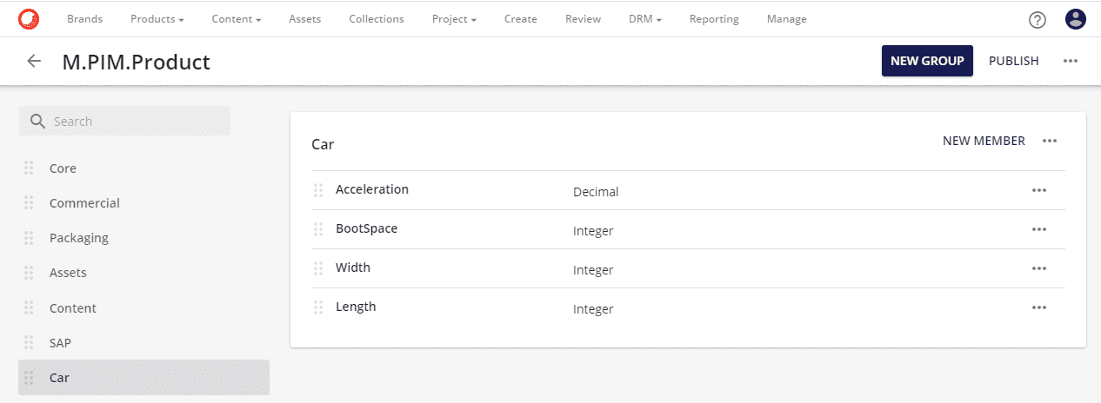Expand the Products dropdown menu

(157, 19)
